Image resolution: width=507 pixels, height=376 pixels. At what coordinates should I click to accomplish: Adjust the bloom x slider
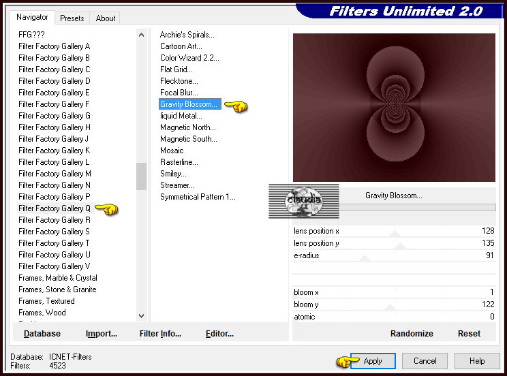pyautogui.click(x=394, y=292)
